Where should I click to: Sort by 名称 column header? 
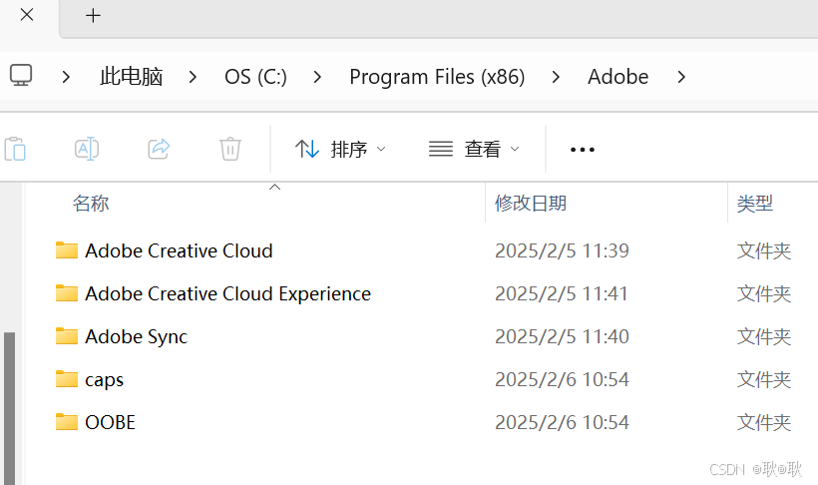(x=91, y=204)
